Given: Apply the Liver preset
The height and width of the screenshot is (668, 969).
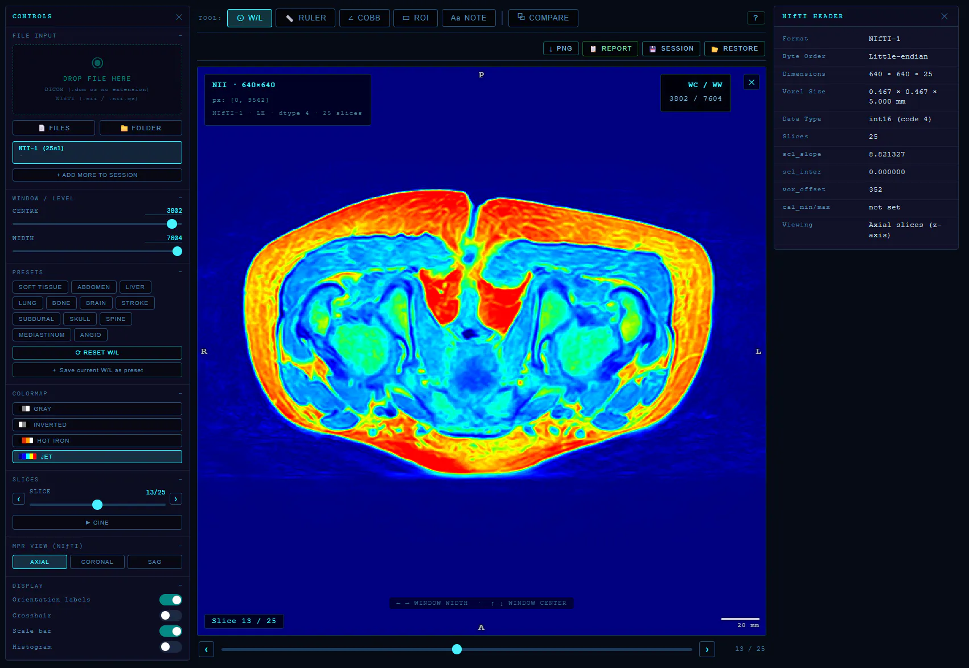Looking at the screenshot, I should tap(135, 287).
